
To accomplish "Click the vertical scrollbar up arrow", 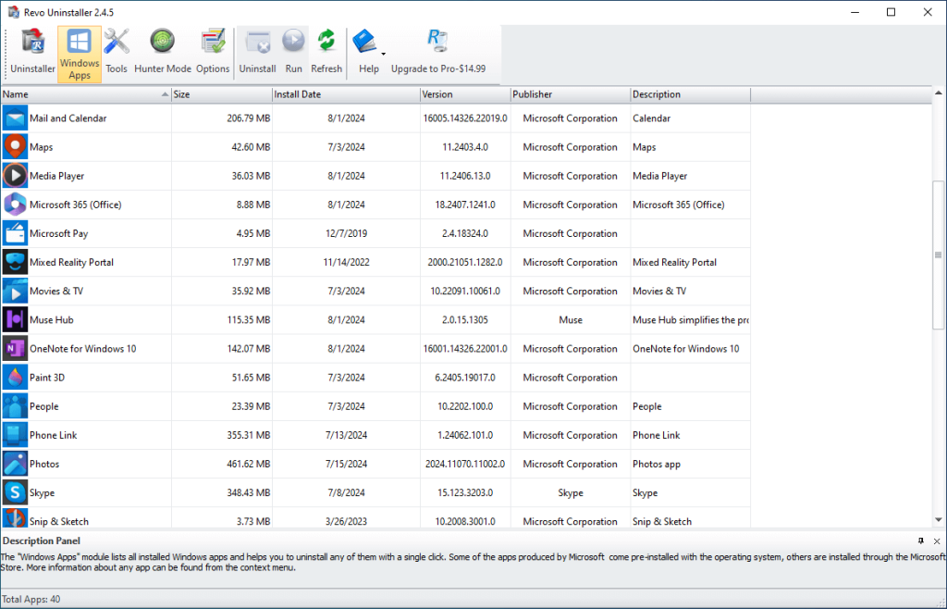I will pyautogui.click(x=940, y=91).
